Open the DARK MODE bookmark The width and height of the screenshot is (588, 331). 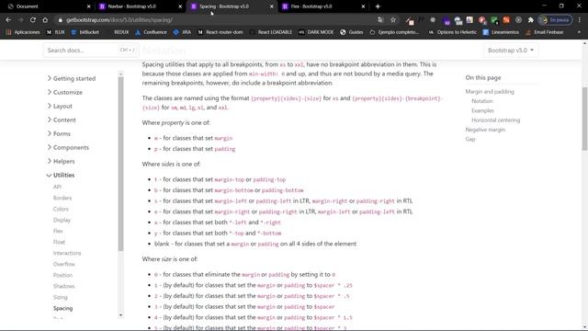tap(316, 32)
